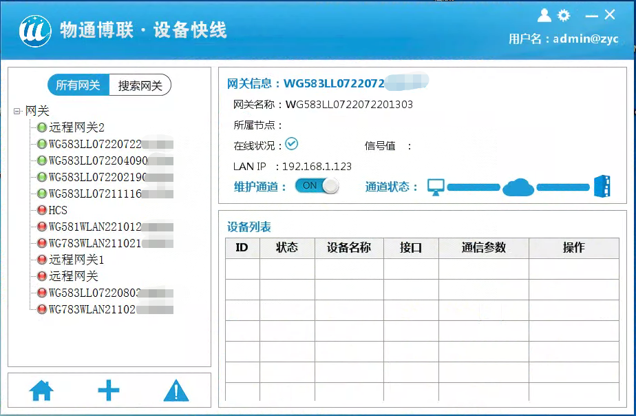Click the computer monitor channel status icon
Screen dimensions: 636x416
[x=436, y=187]
